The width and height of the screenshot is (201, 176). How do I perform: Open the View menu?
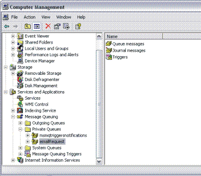tap(46, 17)
